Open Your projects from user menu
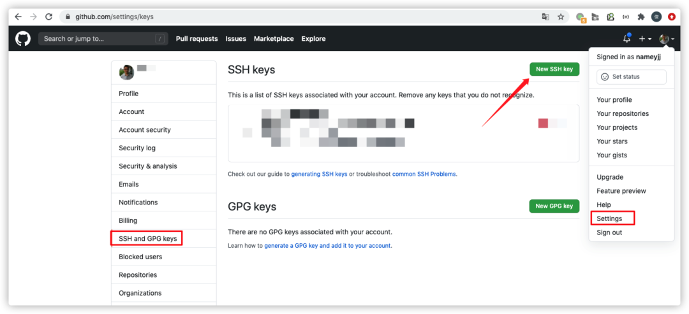The image size is (689, 314). pyautogui.click(x=632, y=127)
